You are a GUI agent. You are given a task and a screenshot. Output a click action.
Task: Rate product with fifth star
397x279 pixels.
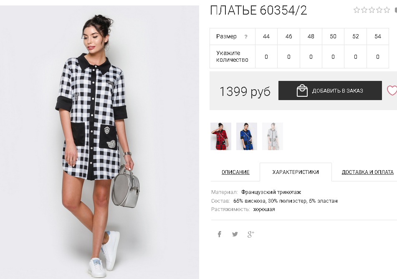[x=387, y=10]
